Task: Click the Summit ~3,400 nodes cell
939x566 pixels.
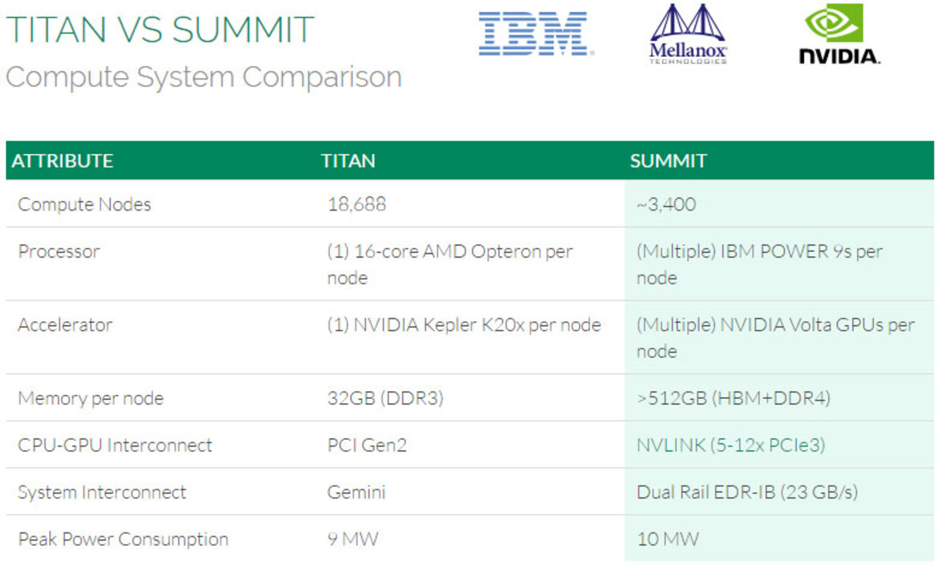Action: click(666, 204)
